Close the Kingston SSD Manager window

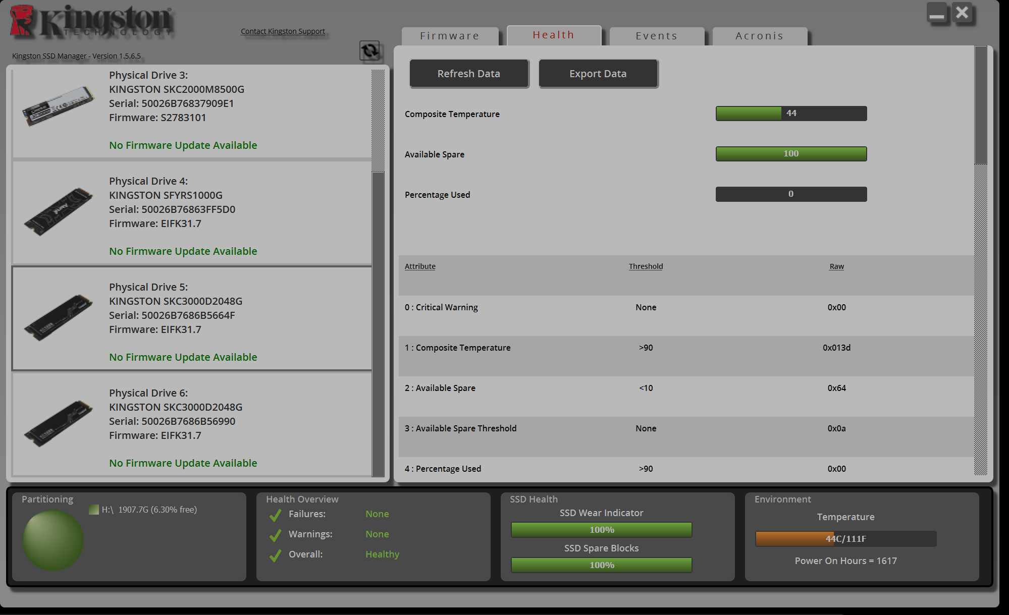962,13
